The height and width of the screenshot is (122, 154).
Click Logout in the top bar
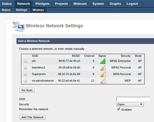point(132,4)
